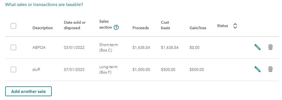Click the 'Sales section' column header text
Screen dimensions: 282x100
106,24
